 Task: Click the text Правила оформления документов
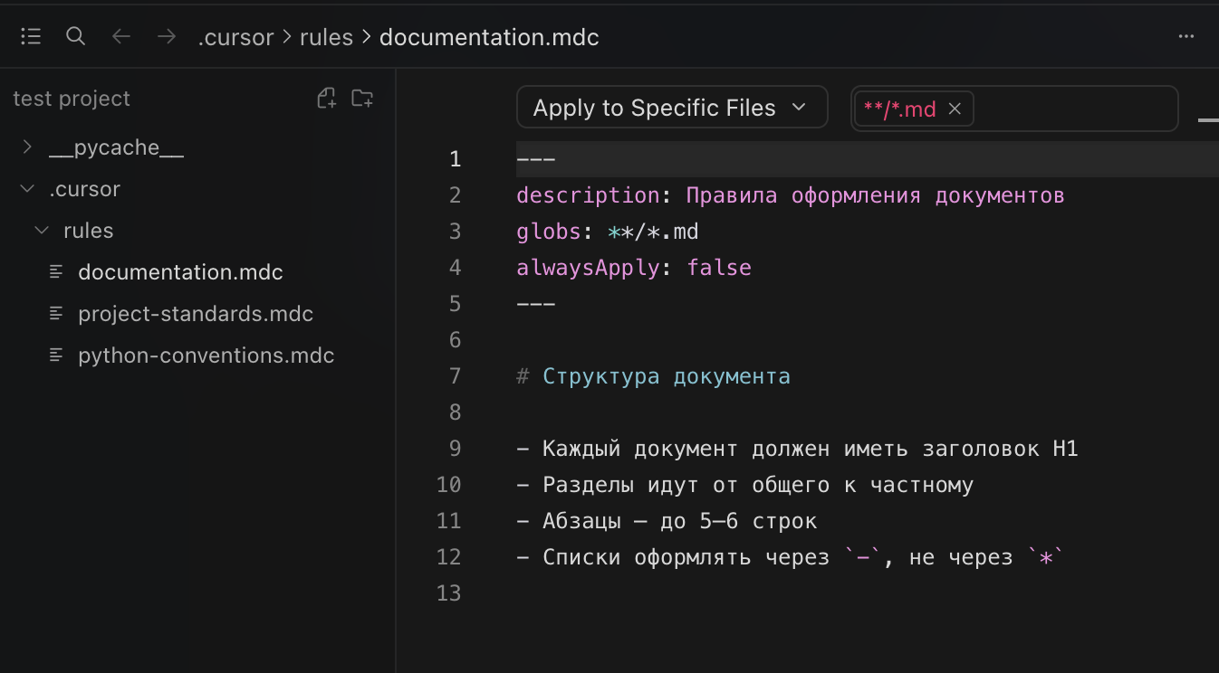click(x=875, y=195)
